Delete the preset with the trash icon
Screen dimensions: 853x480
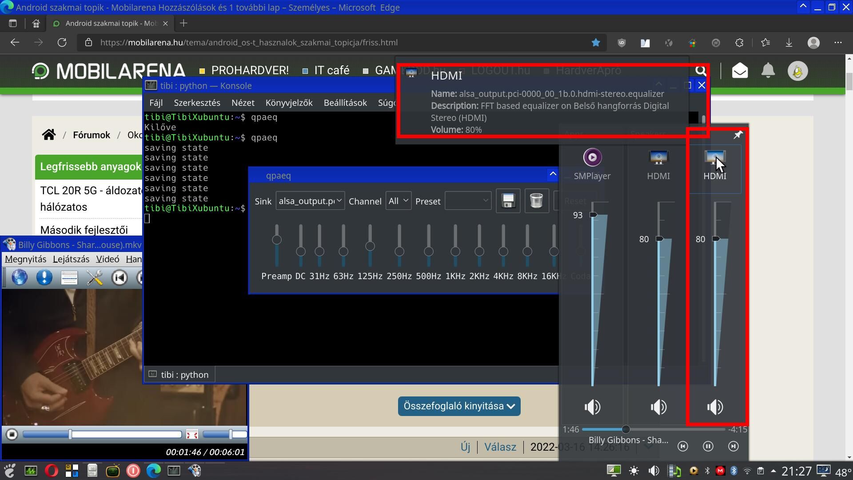click(537, 201)
